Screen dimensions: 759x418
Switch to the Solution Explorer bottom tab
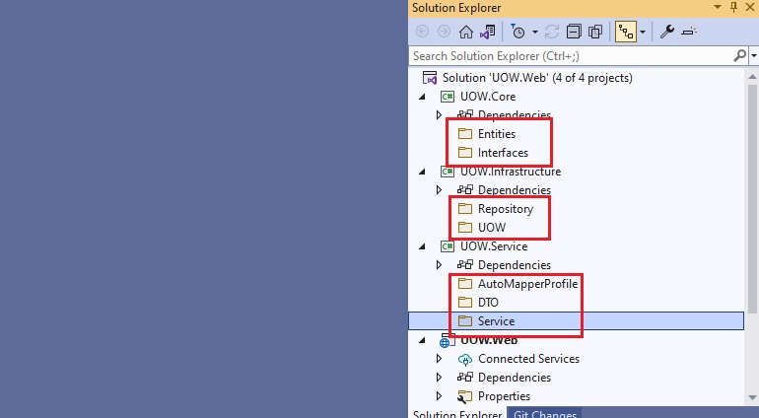pos(457,414)
